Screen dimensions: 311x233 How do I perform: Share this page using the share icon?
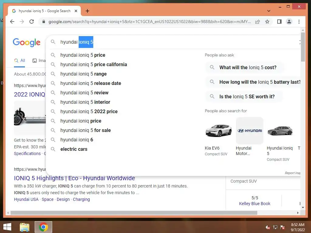pos(258,22)
